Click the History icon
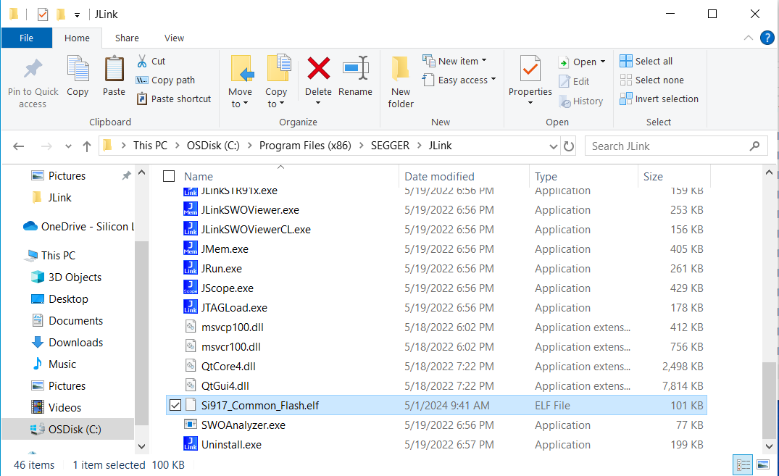Image resolution: width=779 pixels, height=476 pixels. [565, 101]
